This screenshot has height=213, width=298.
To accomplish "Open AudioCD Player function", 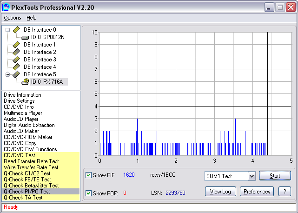I will (x=21, y=119).
